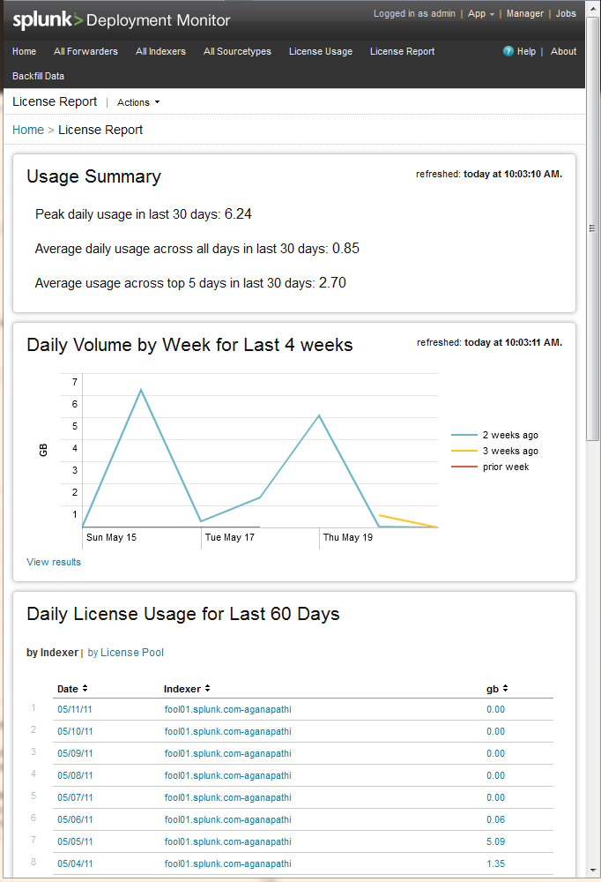Click date 05/04/11 in table
The height and width of the screenshot is (882, 601).
(75, 863)
